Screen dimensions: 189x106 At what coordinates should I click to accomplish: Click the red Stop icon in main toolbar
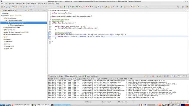point(86,7)
